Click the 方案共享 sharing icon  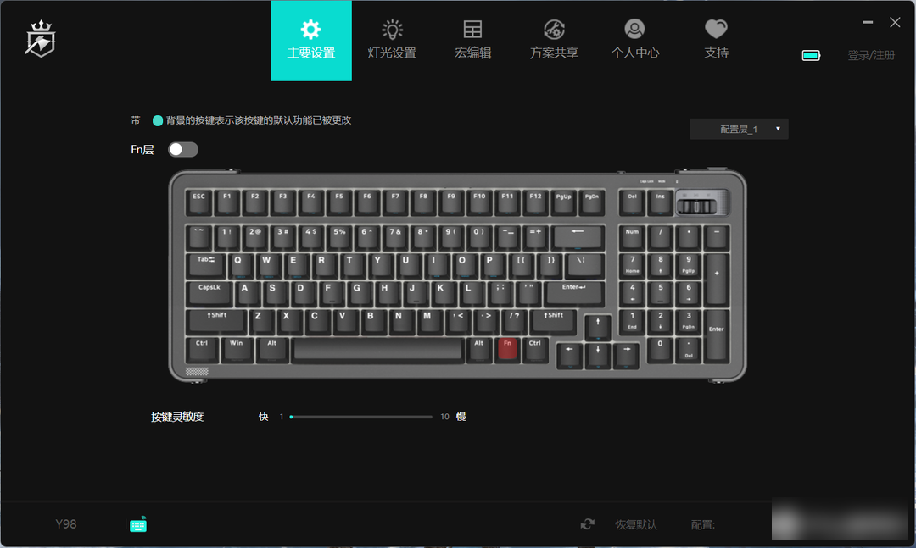pyautogui.click(x=554, y=29)
